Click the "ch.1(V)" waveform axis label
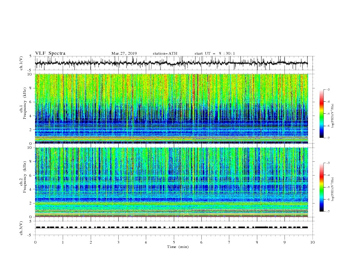 21,63
